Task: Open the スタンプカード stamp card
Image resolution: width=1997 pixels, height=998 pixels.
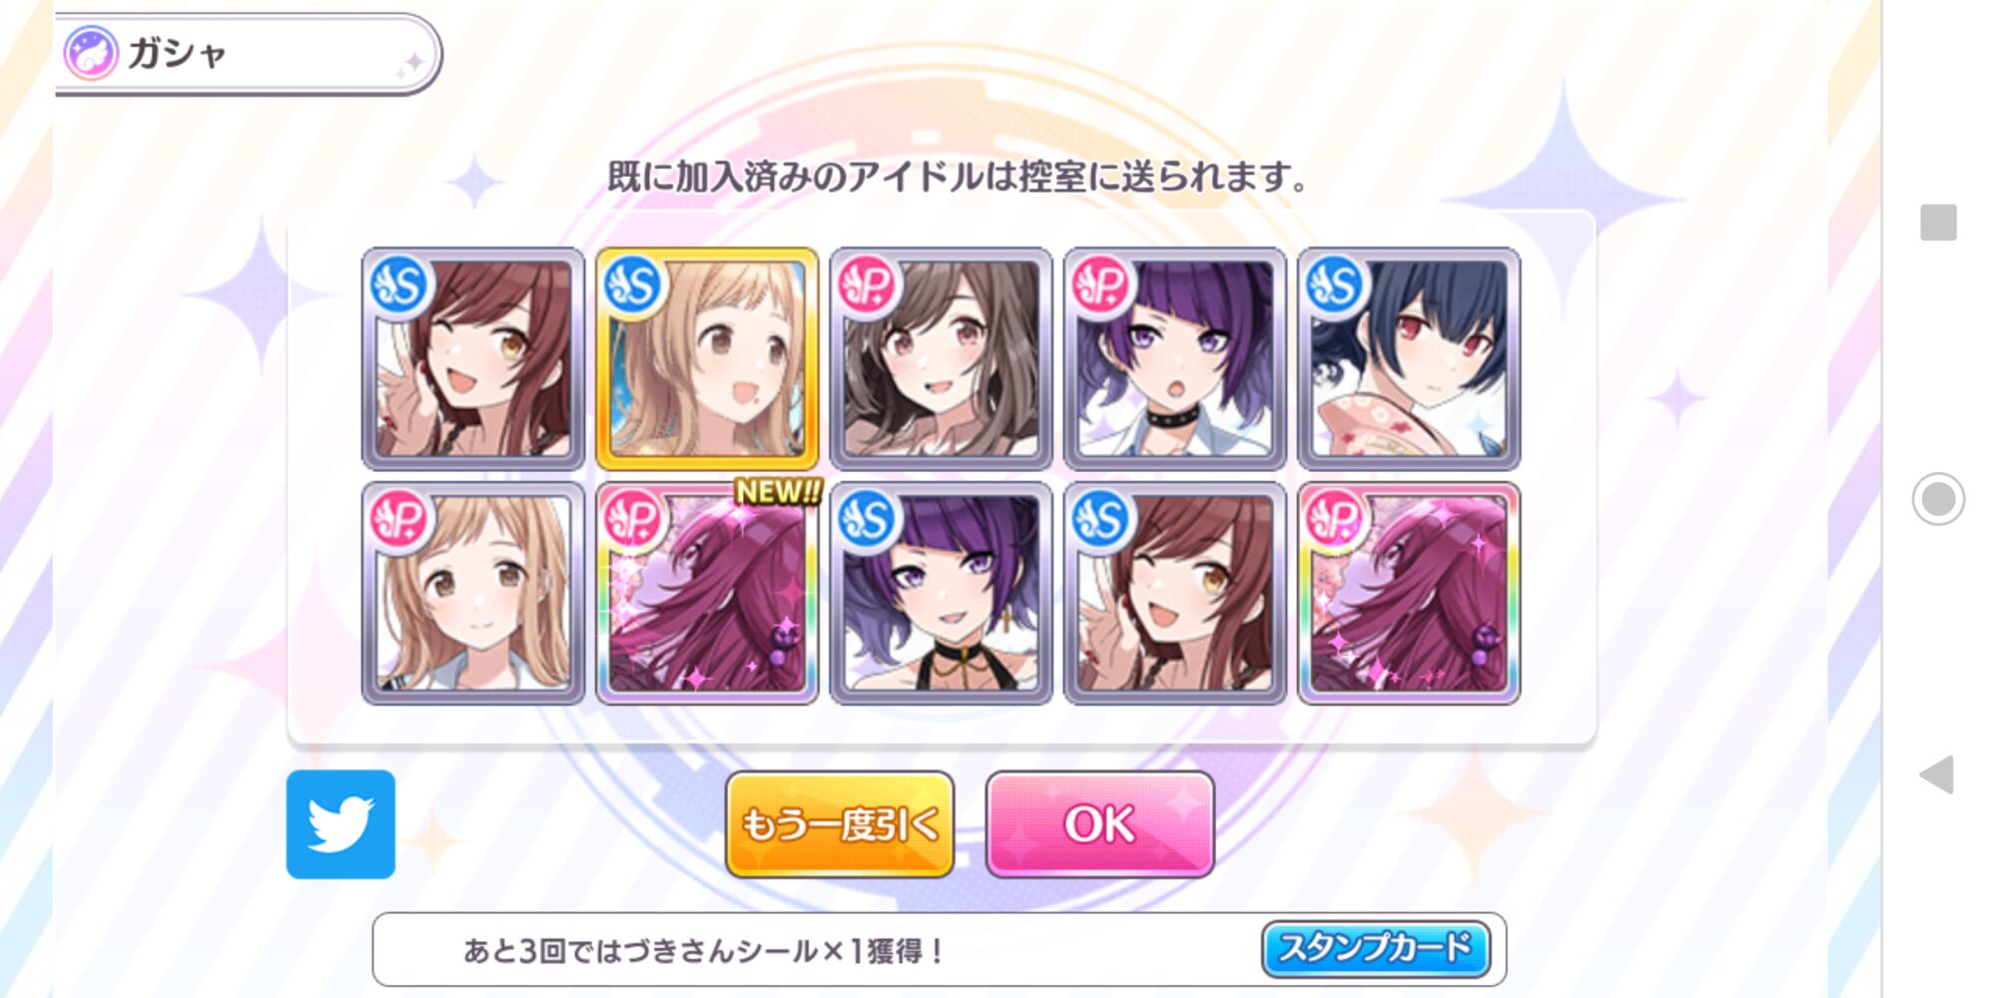Action: click(1376, 948)
